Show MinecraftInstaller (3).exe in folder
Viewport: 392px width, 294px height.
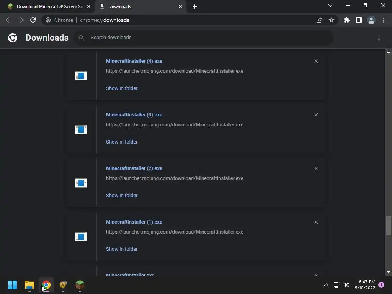pos(122,142)
